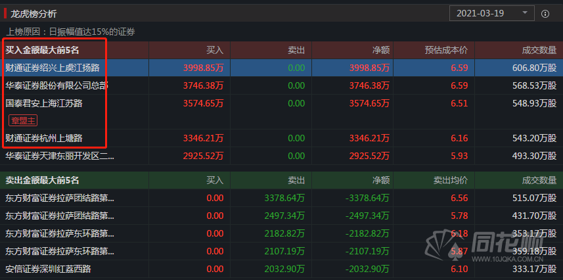The width and height of the screenshot is (563, 280).
Task: Click 净额 header in the 卖出金额最大前5名 table
Action: pyautogui.click(x=380, y=180)
